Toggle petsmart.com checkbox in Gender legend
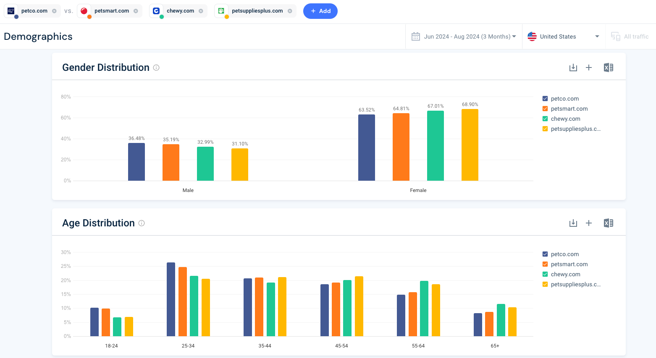656x358 pixels. click(x=545, y=109)
